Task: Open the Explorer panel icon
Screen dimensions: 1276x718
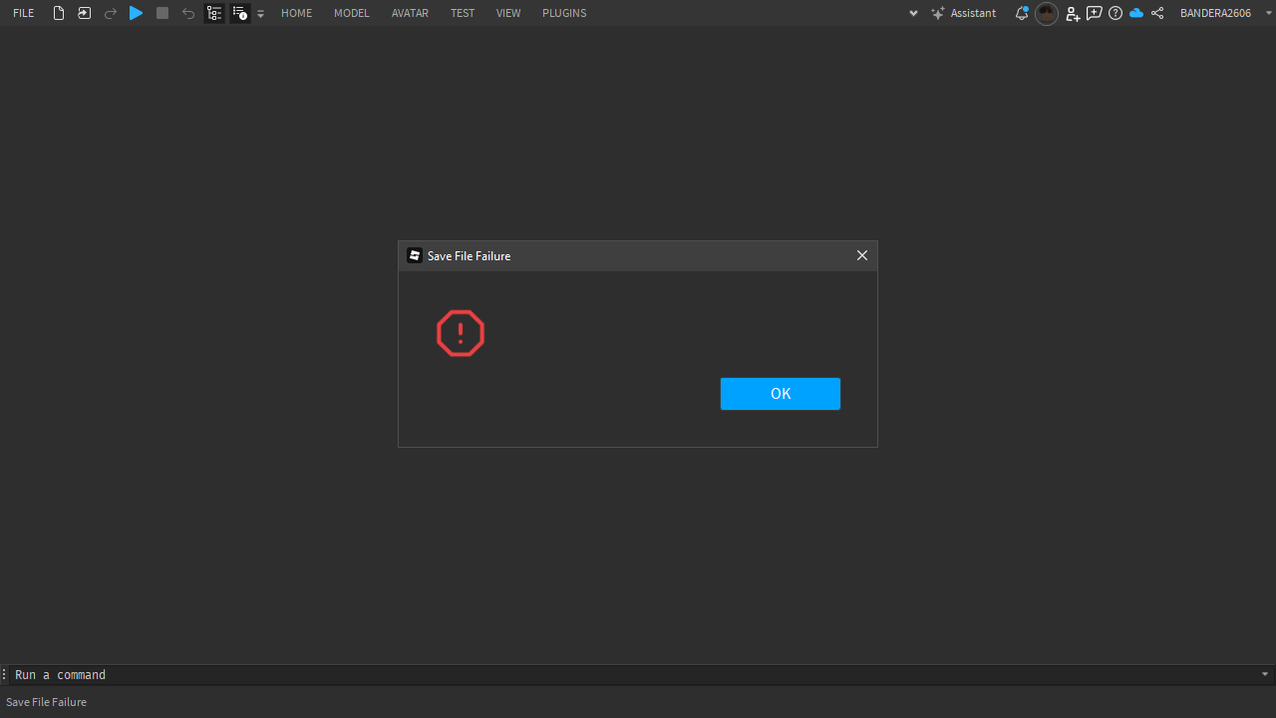Action: pyautogui.click(x=214, y=13)
